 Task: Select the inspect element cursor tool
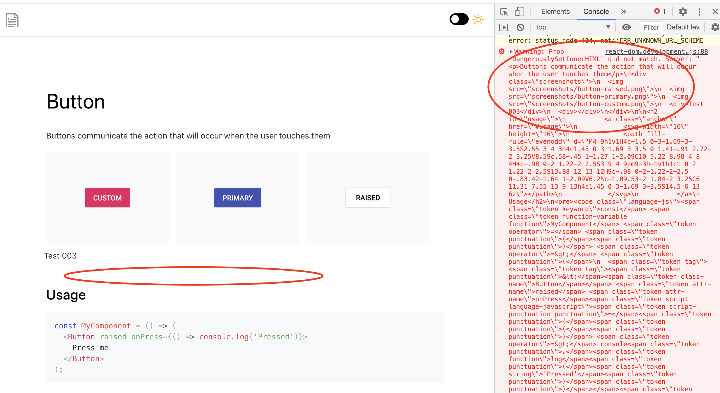pos(504,12)
